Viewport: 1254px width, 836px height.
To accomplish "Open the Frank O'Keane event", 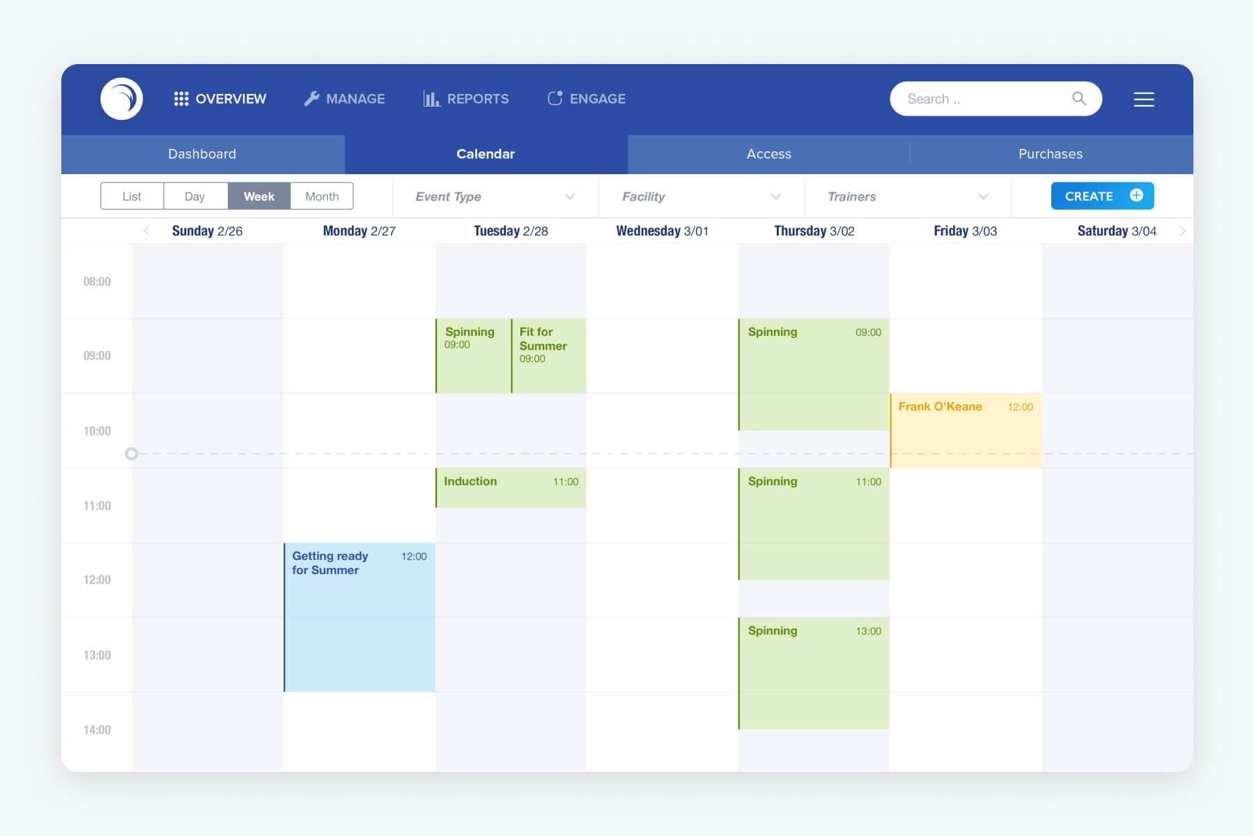I will click(x=966, y=431).
